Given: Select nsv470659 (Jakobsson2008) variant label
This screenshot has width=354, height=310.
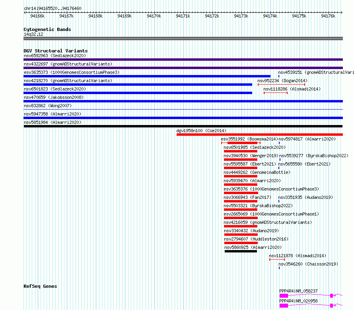Looking at the screenshot, I should coord(54,97).
